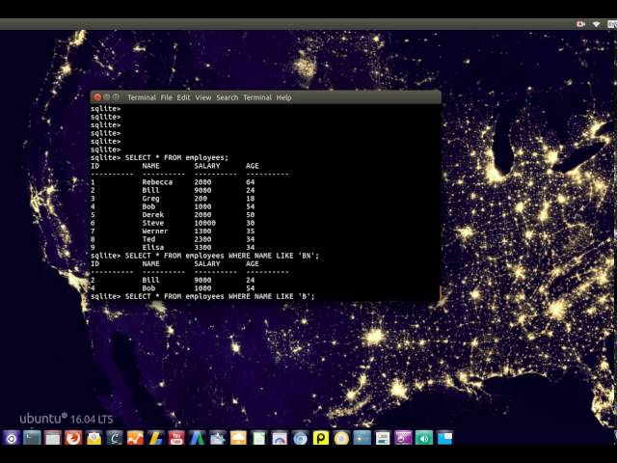Click the Werner row name
Viewport: 617px width, 463px height.
pos(155,231)
